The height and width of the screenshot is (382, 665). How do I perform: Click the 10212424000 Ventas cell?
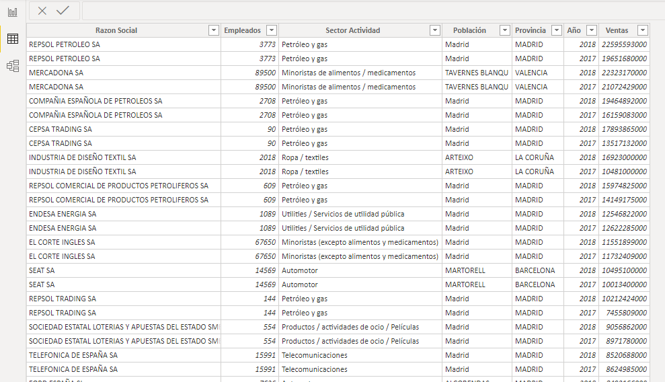coord(624,299)
